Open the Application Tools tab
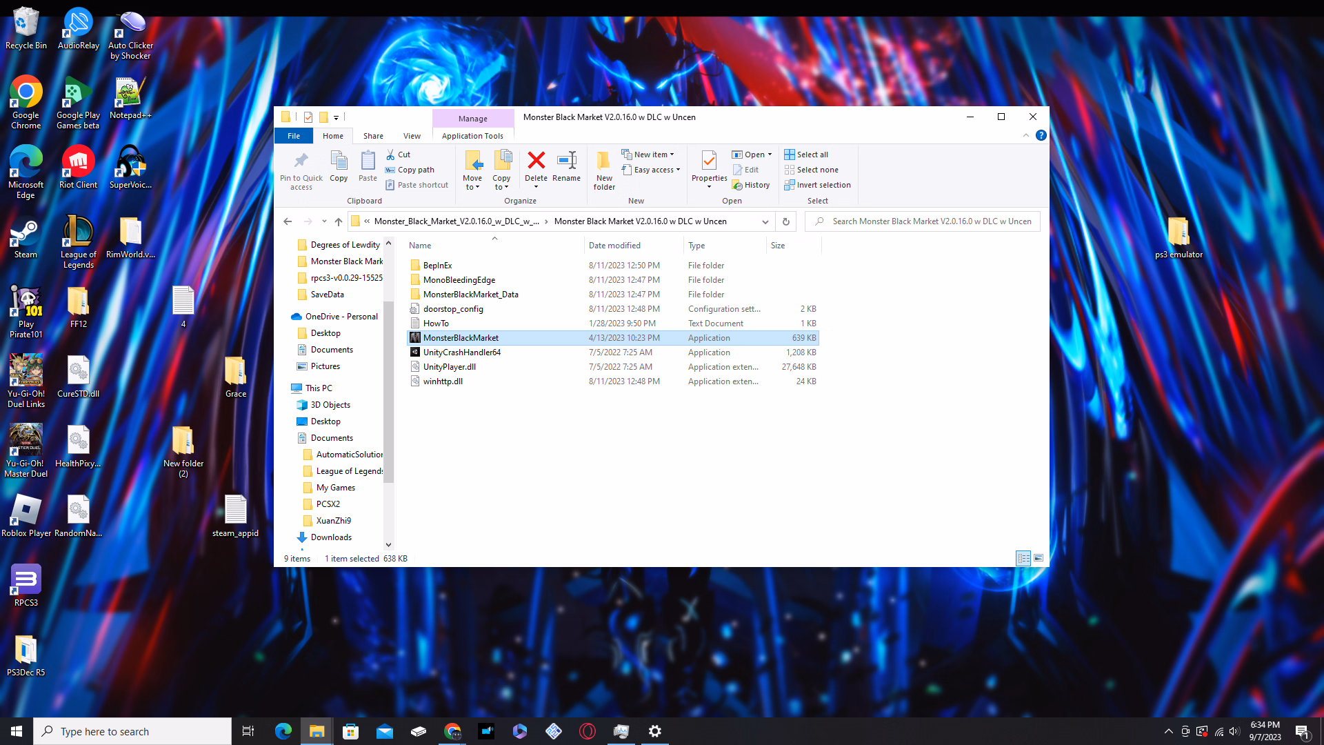This screenshot has height=745, width=1324. point(472,136)
